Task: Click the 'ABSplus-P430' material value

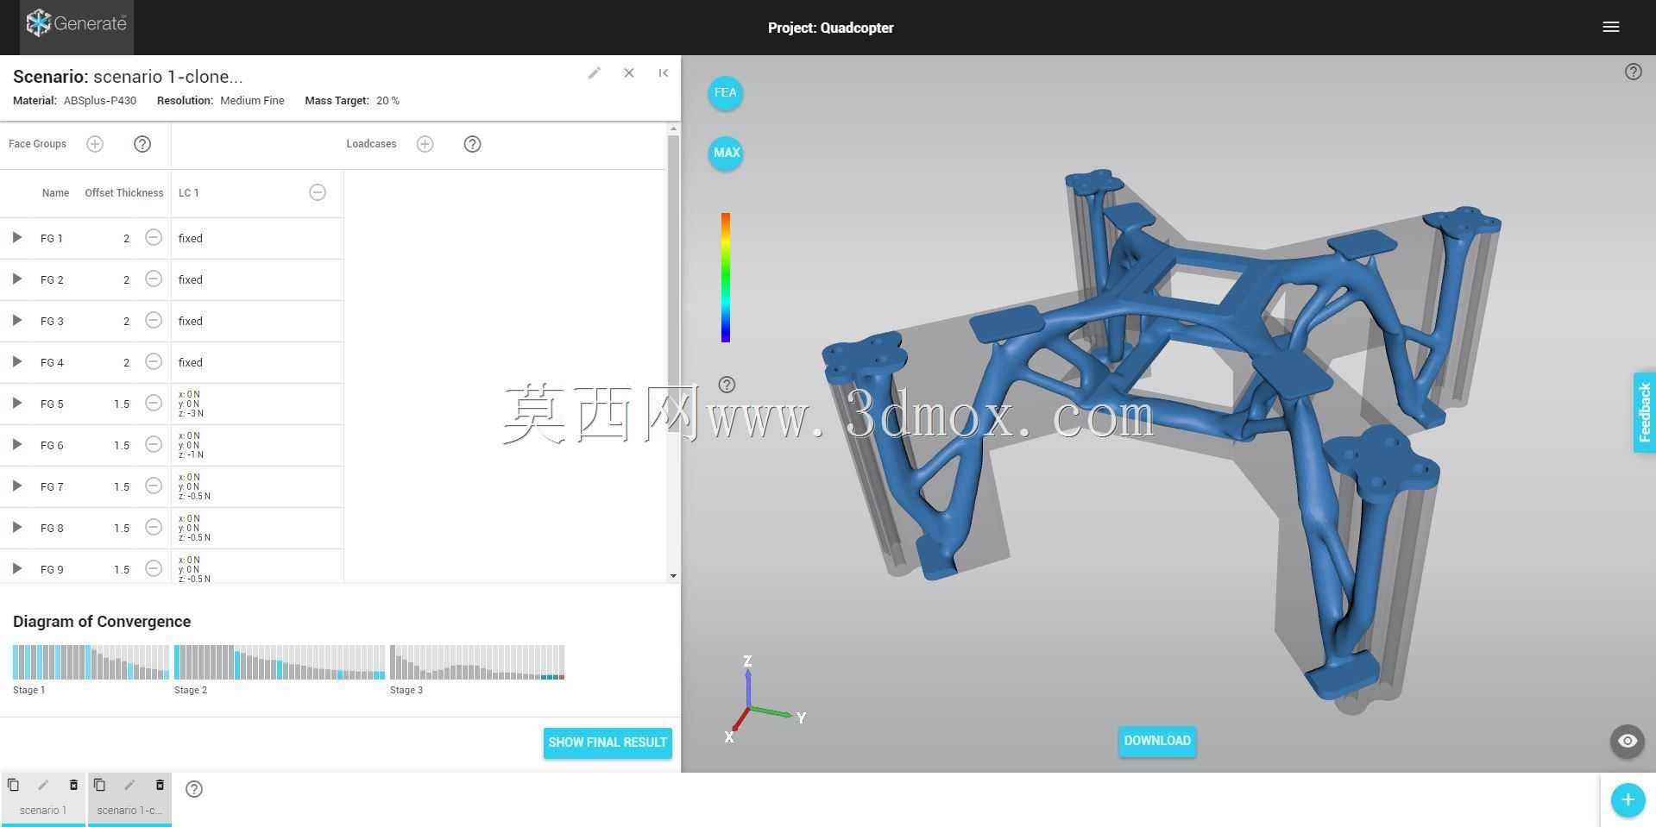Action: tap(100, 101)
